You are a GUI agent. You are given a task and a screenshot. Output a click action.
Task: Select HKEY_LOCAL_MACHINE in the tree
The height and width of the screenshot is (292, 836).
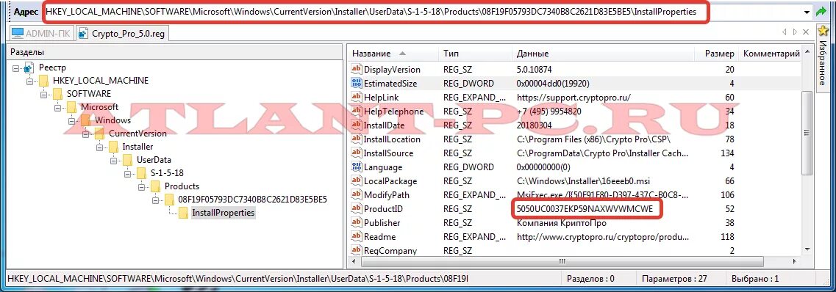pyautogui.click(x=100, y=81)
